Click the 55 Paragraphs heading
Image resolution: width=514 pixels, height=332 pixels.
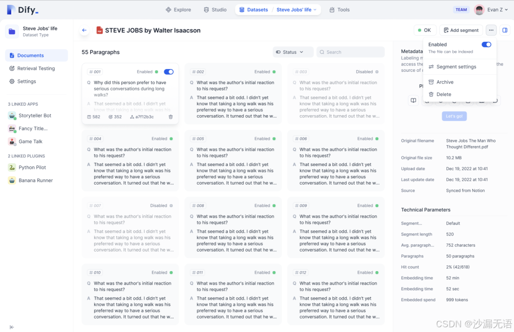100,52
